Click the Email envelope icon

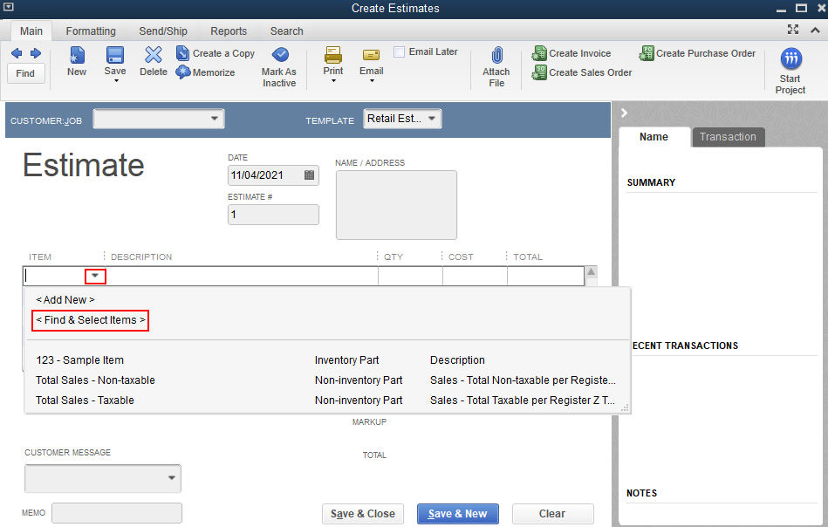[371, 55]
